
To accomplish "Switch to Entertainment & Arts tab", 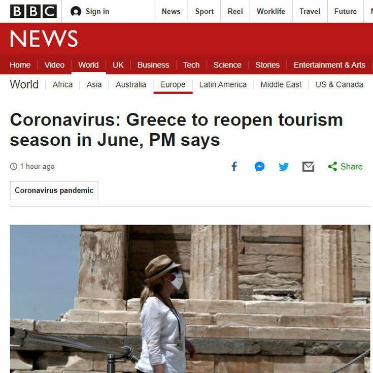I will [329, 65].
